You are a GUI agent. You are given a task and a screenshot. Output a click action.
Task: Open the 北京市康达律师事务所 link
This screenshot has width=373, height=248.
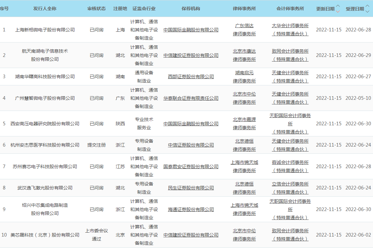tap(244, 51)
